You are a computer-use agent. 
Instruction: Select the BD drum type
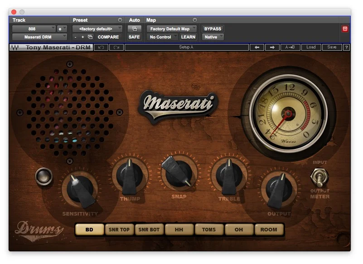[89, 230]
